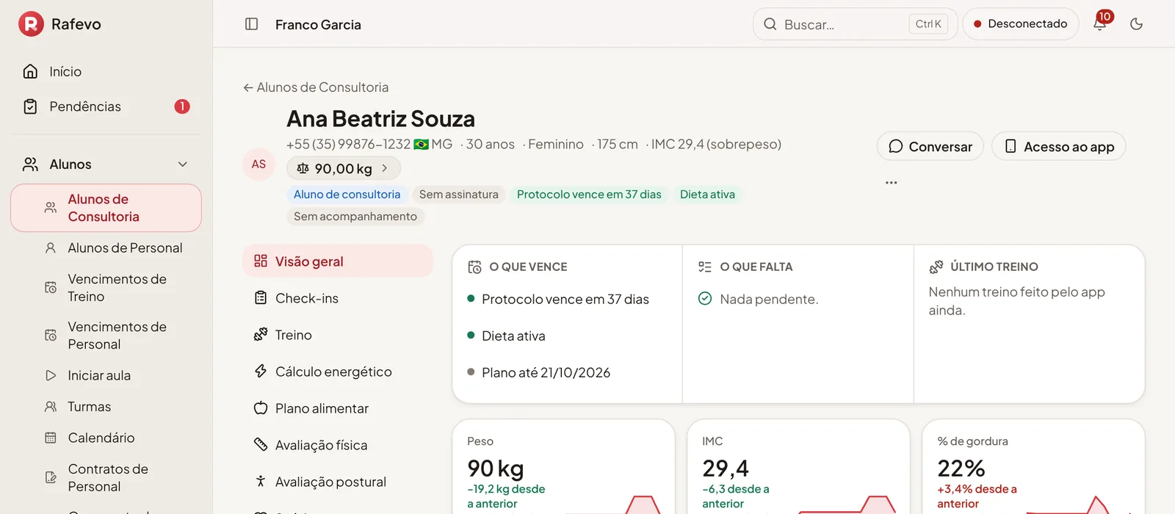
Task: Open the notifications bell
Action: pyautogui.click(x=1099, y=24)
